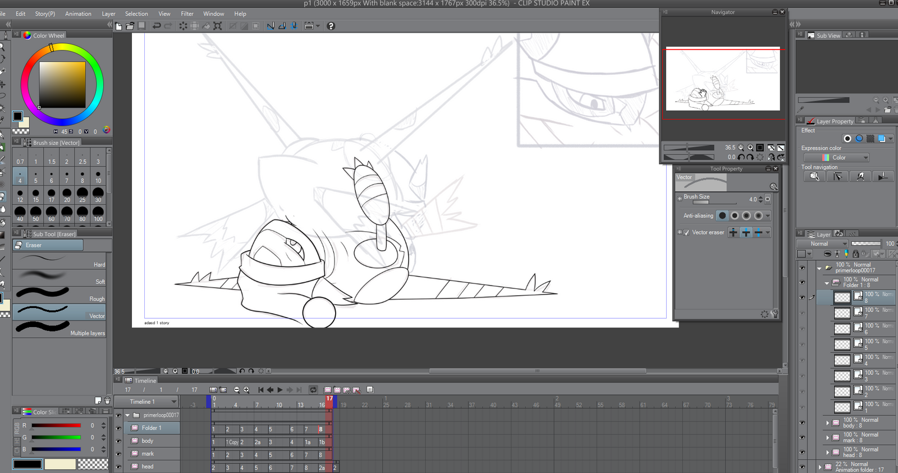Click the Lock Layer padlock icon
Screen dimensions: 898x473
click(855, 254)
